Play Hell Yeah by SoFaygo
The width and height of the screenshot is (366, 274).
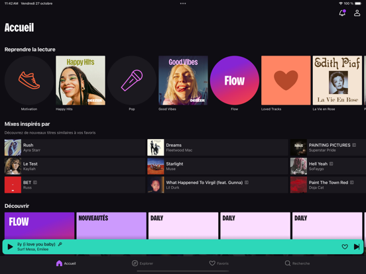coord(328,166)
